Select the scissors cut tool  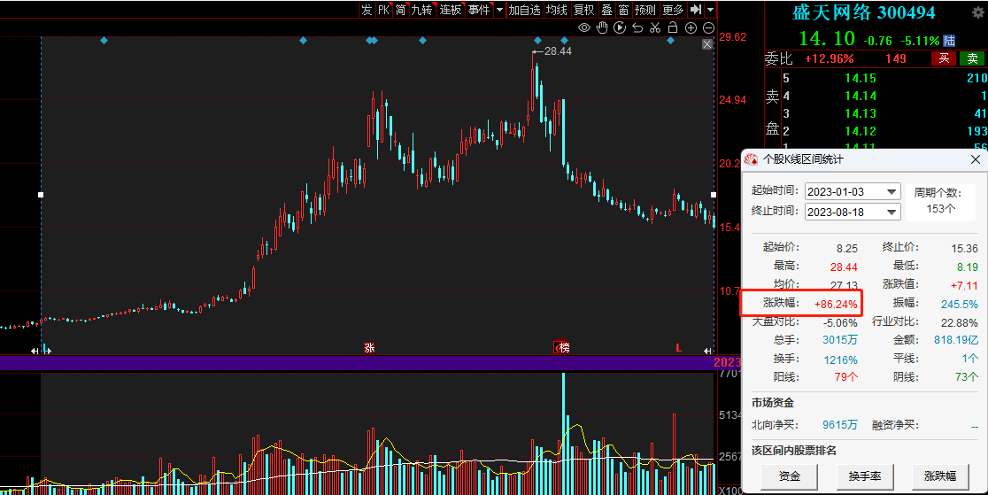tap(654, 27)
